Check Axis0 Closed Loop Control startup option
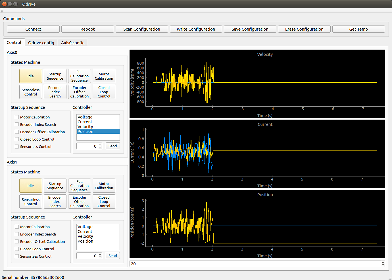 pos(17,139)
